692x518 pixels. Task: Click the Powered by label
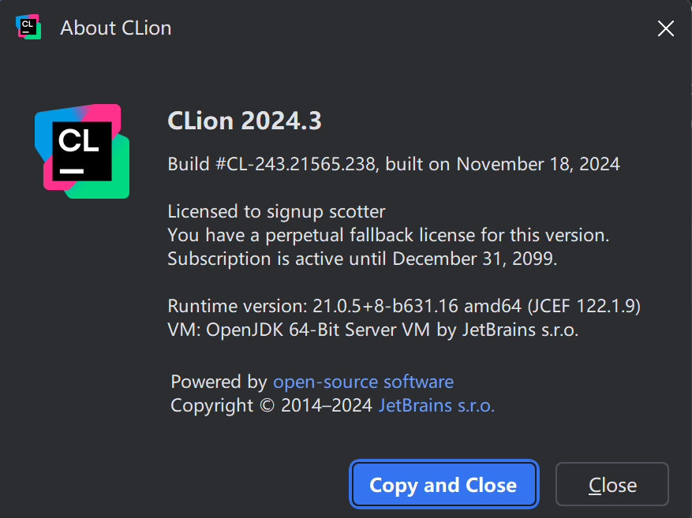click(219, 382)
